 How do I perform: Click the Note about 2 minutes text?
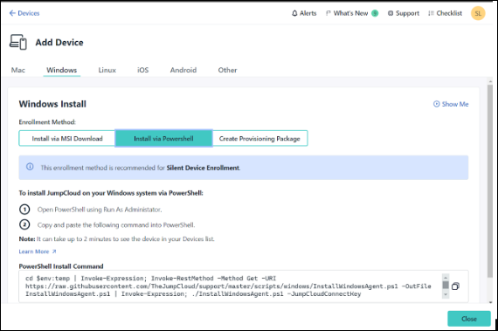(116, 239)
